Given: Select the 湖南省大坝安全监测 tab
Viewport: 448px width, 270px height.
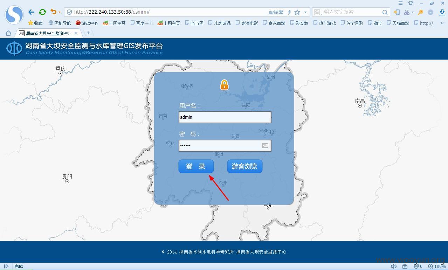Looking at the screenshot, I should (x=48, y=33).
